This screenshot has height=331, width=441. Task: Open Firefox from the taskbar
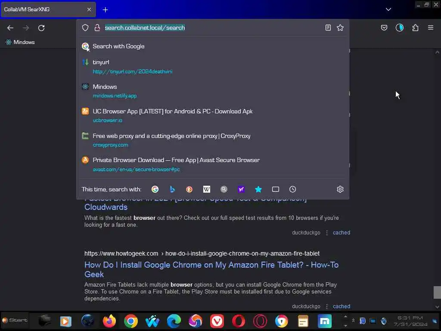pyautogui.click(x=109, y=321)
